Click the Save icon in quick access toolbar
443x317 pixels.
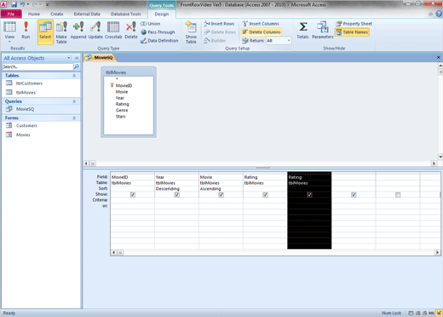[14, 4]
